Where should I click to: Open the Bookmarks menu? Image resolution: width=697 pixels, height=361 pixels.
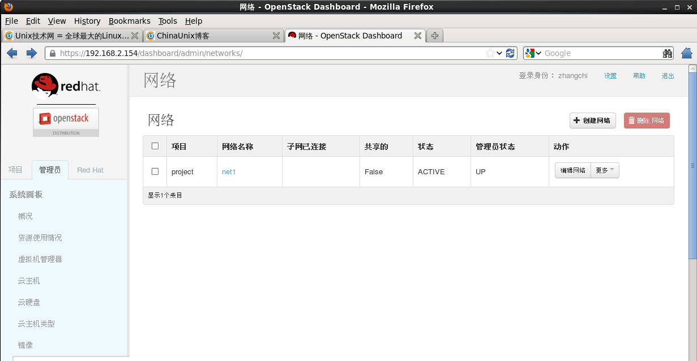coord(130,21)
